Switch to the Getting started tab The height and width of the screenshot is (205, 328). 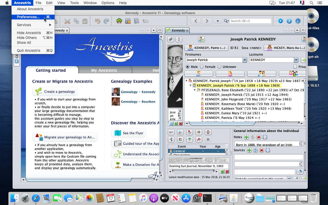(x=51, y=70)
